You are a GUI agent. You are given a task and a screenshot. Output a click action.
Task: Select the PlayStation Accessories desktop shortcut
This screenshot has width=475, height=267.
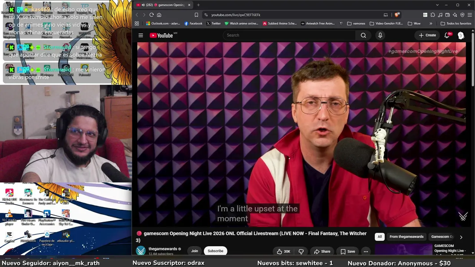coord(47,218)
